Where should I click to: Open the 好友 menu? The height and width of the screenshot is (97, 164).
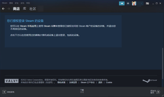(17, 3)
